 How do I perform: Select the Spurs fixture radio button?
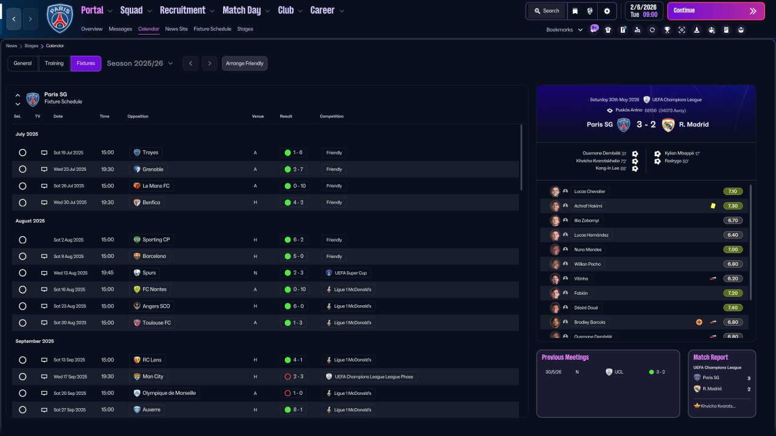click(22, 273)
